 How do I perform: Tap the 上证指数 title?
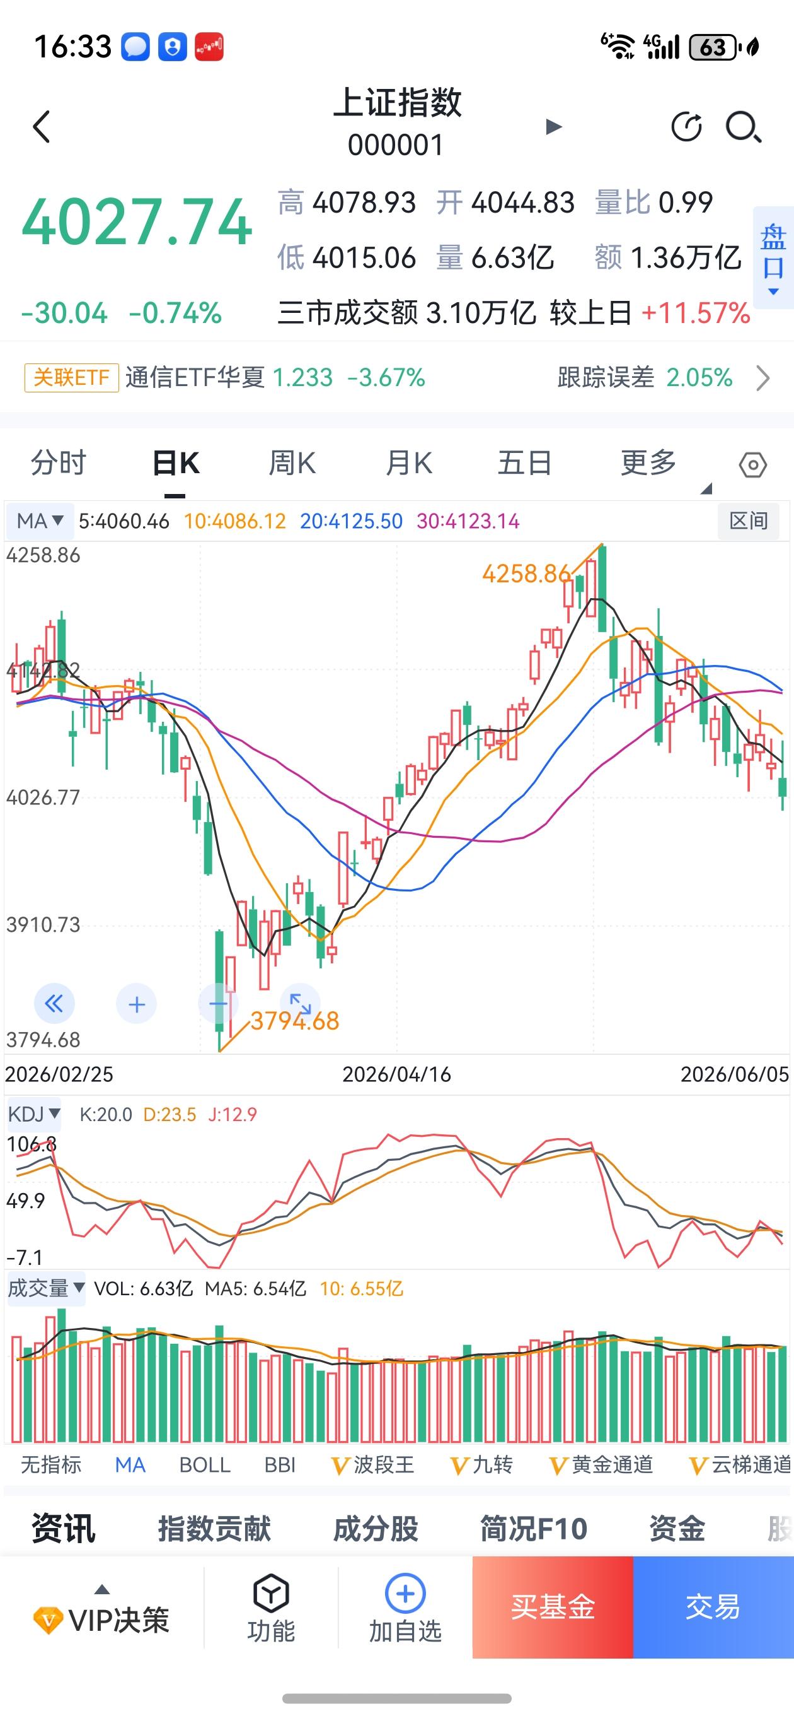398,103
